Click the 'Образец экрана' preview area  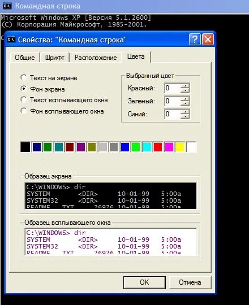[111, 195]
